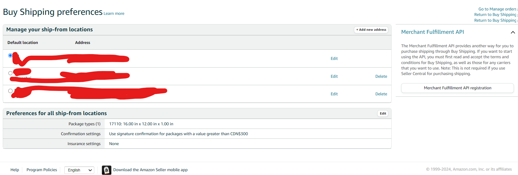
Task: Open the Learn more link
Action: coord(114,13)
